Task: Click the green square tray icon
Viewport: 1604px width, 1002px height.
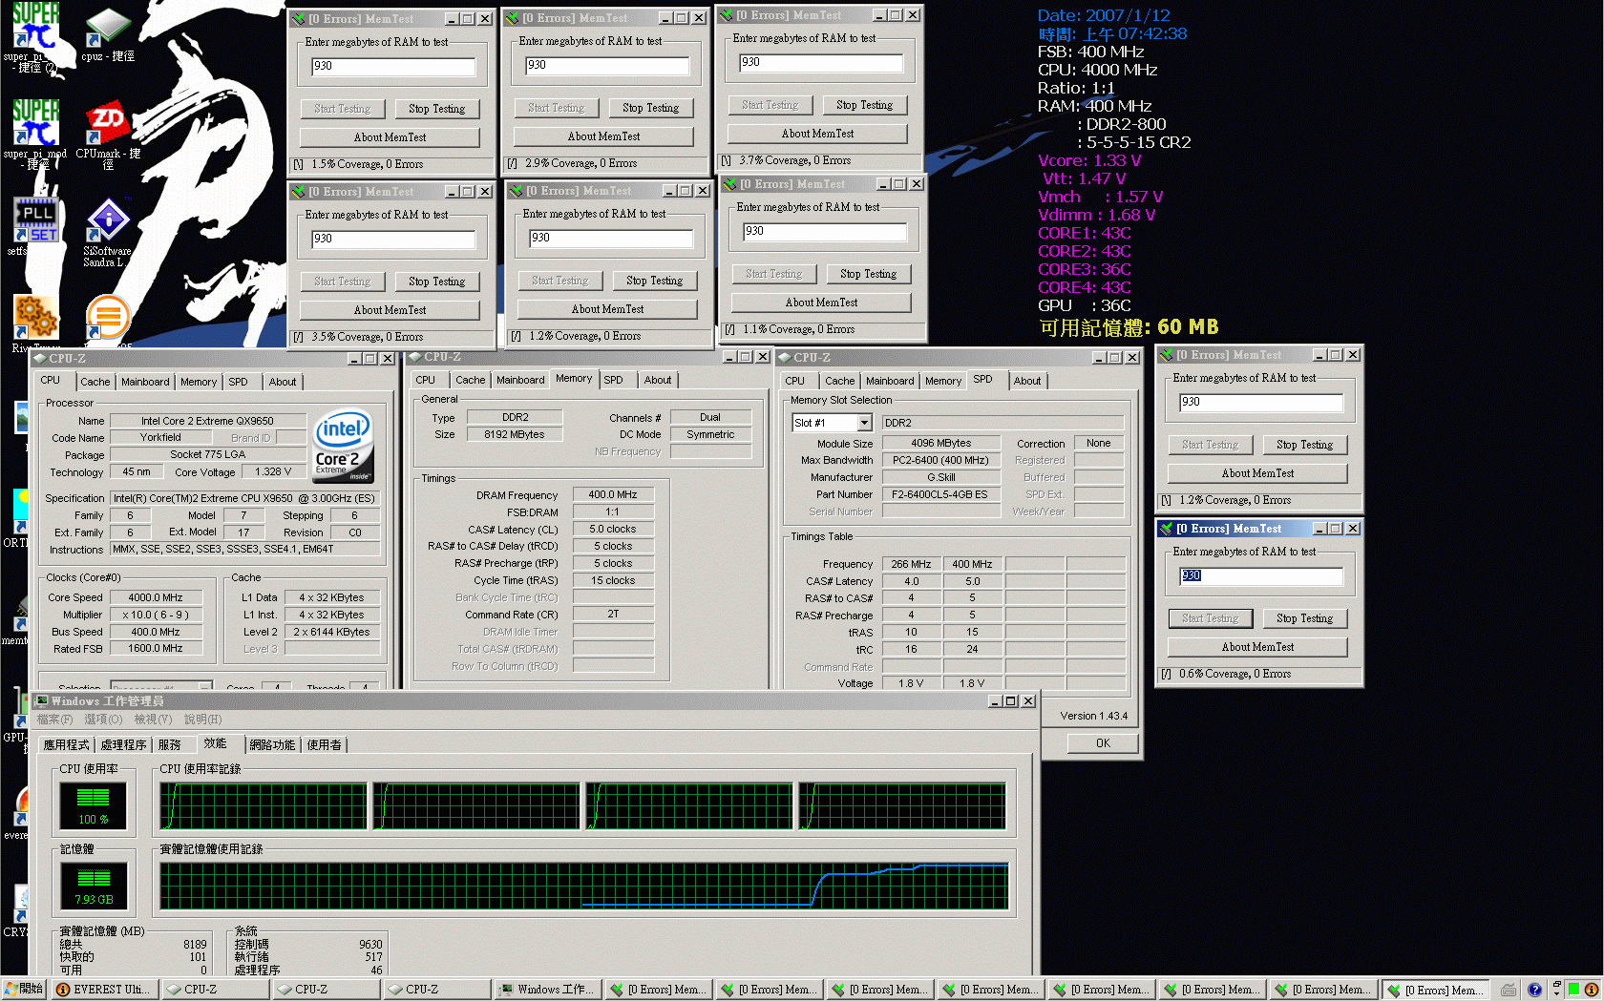Action: click(x=1573, y=990)
